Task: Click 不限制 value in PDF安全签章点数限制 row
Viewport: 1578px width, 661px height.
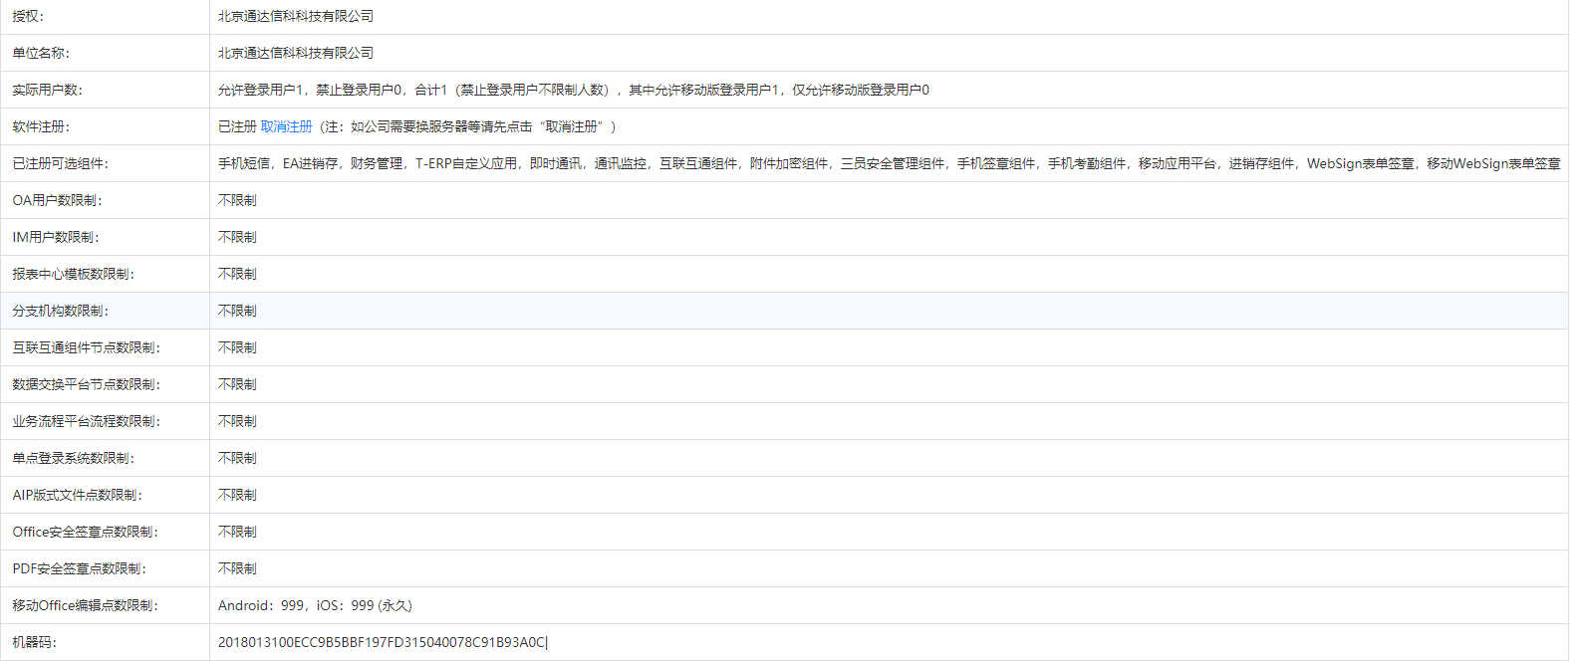Action: 237,568
